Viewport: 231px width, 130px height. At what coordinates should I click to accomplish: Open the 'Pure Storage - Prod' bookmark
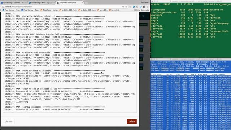pyautogui.click(x=12, y=10)
